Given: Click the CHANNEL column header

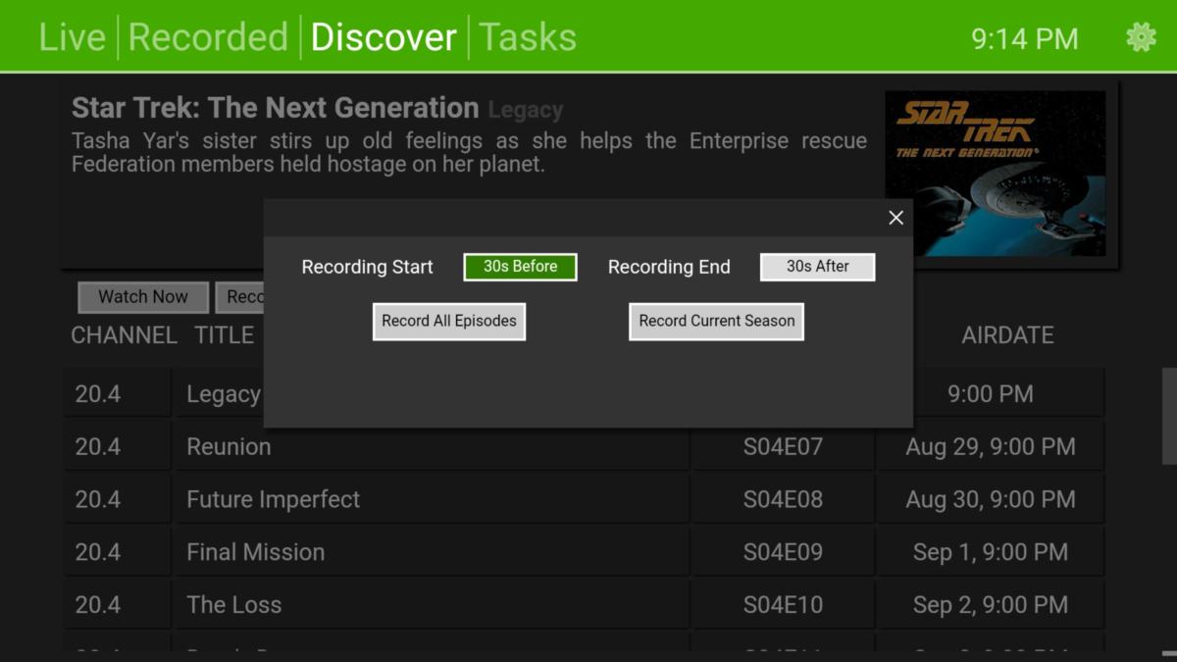Looking at the screenshot, I should (125, 335).
